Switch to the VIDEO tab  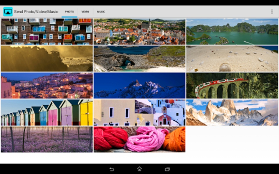coord(85,12)
